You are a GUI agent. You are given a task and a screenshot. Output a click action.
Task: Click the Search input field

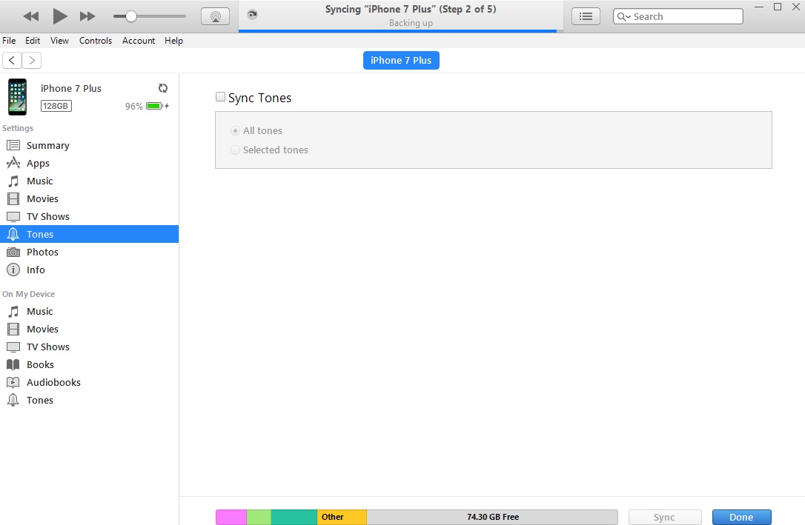678,16
